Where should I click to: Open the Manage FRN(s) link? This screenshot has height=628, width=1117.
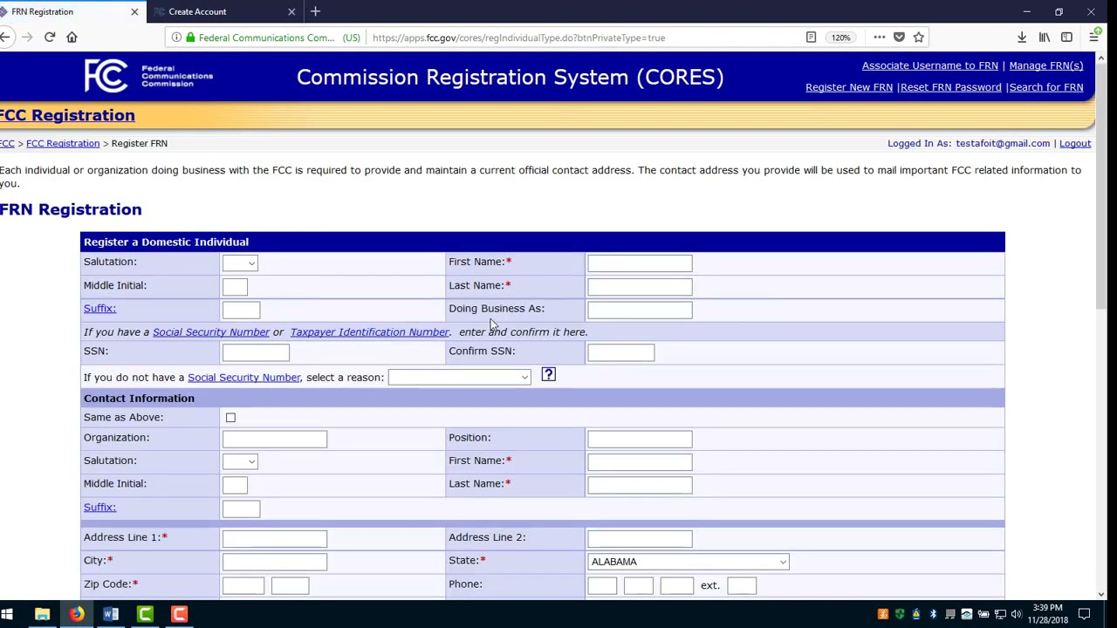[1046, 65]
